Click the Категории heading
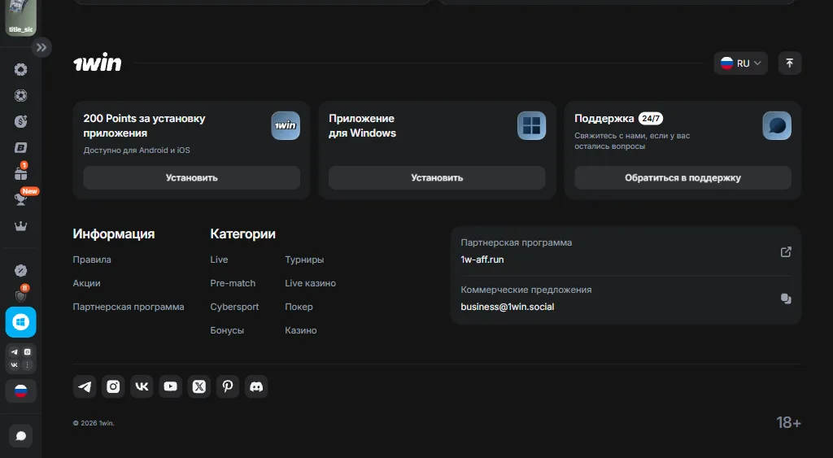This screenshot has height=458, width=833. [x=242, y=233]
